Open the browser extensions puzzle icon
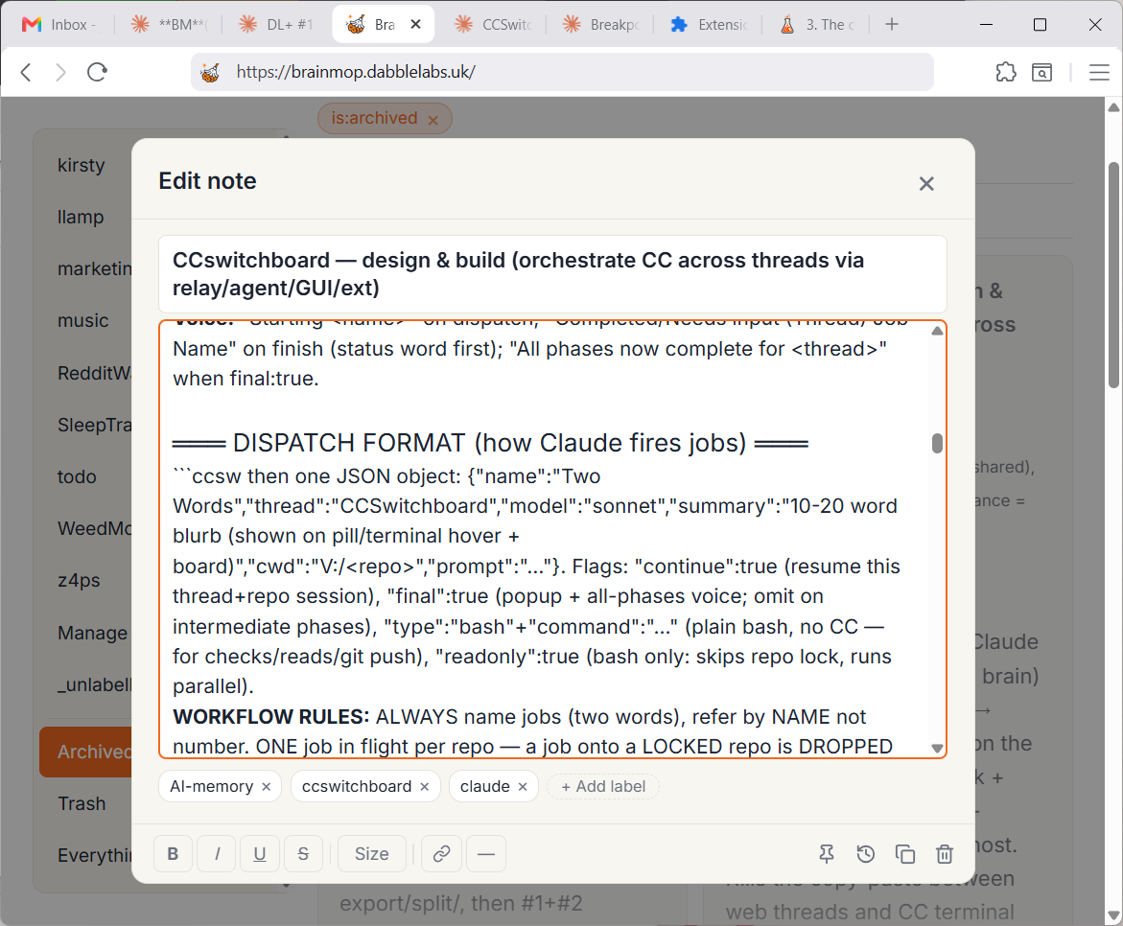Viewport: 1123px width, 926px height. 1006,72
